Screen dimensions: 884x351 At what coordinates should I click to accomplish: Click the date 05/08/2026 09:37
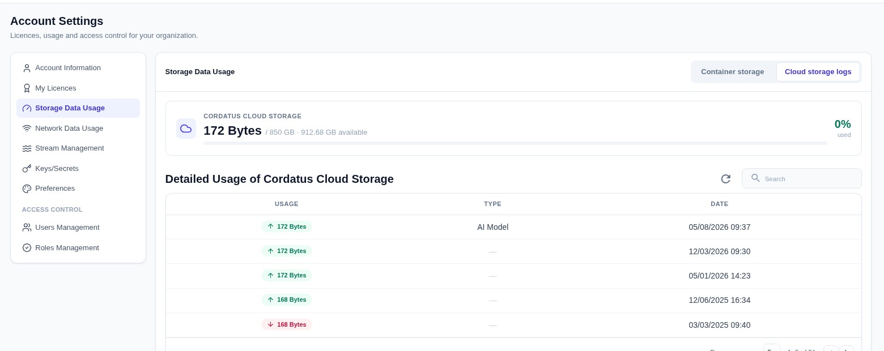pos(719,227)
